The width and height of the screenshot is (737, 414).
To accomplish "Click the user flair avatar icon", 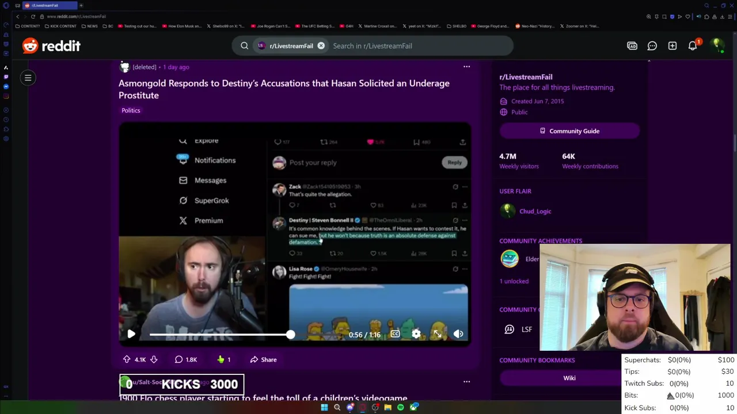I will pos(507,210).
